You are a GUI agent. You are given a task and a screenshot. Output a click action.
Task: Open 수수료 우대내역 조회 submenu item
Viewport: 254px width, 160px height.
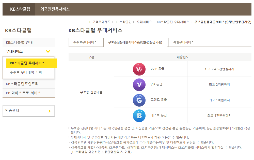(26, 72)
